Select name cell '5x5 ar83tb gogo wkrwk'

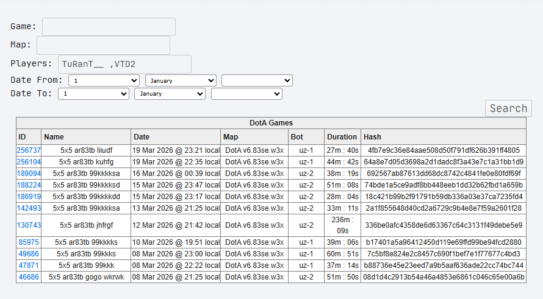coord(86,277)
